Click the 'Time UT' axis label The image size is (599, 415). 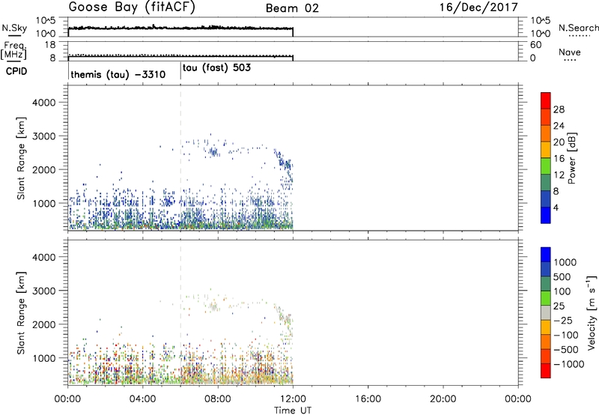(x=293, y=411)
